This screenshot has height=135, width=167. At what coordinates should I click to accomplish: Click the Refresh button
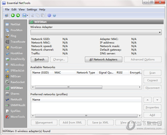coord(40,59)
